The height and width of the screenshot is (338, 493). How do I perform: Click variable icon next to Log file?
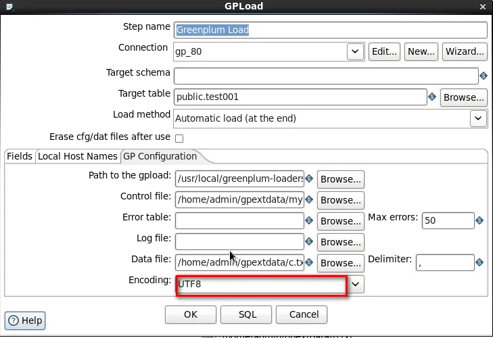309,241
